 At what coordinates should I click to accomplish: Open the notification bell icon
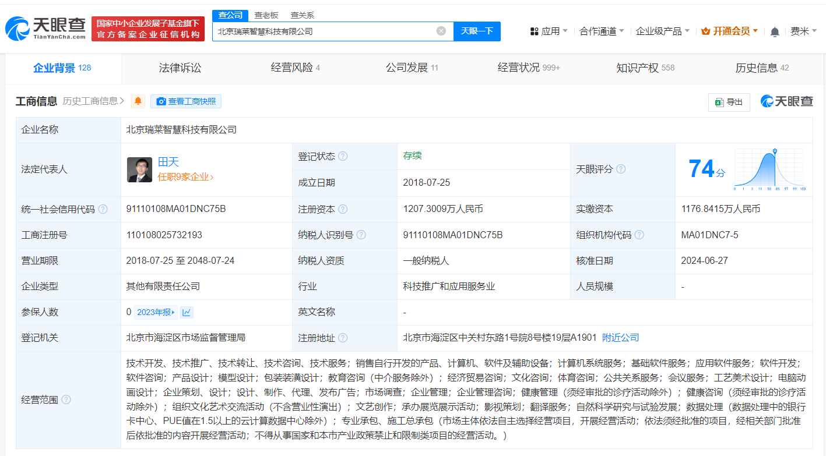tap(775, 31)
